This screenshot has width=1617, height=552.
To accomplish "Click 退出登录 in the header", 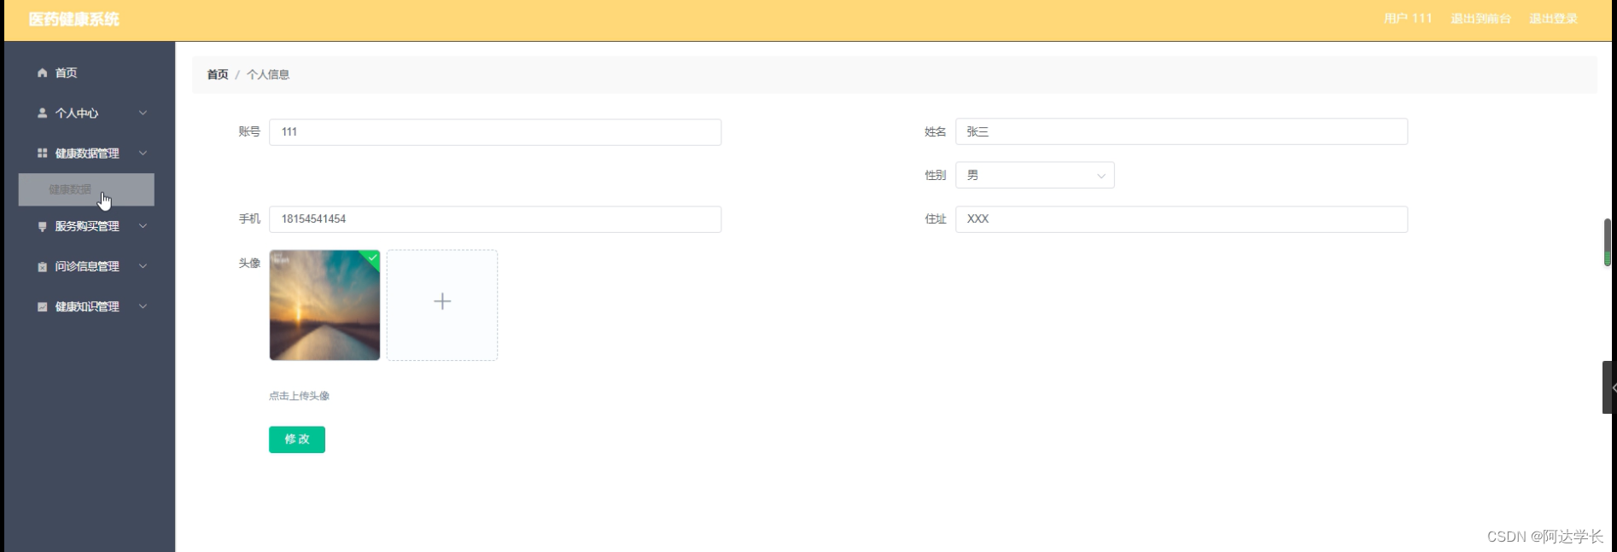I will pyautogui.click(x=1553, y=19).
